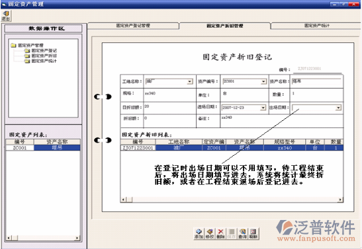Image resolution: width=362 pixels, height=249 pixels.
Task: Click the 折旧额 value 0
Action: (146, 118)
